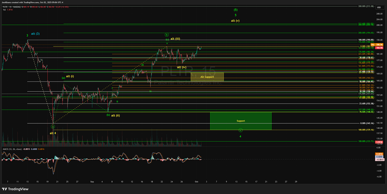Select the red 184.90 last price label

(379, 48)
